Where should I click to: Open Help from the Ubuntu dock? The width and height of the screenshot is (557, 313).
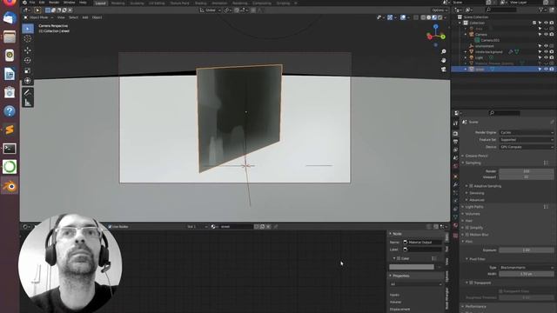[x=10, y=111]
